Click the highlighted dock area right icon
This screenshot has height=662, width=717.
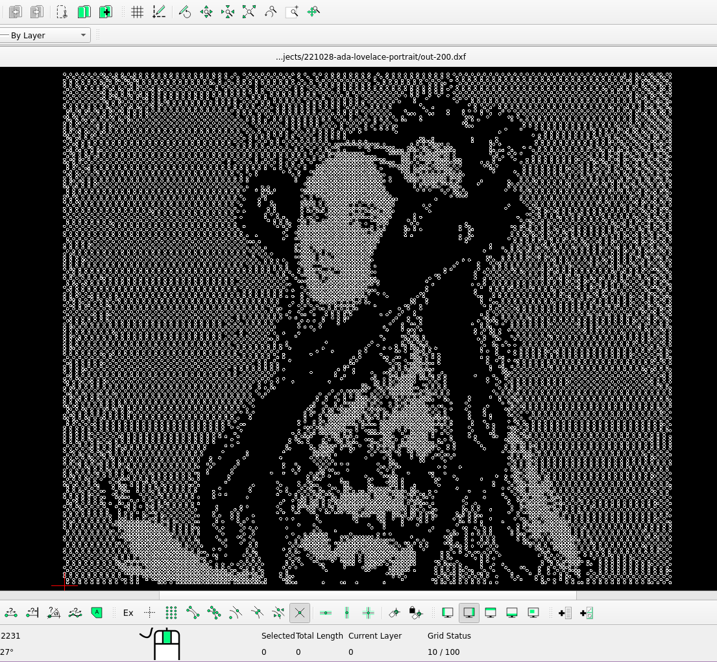468,613
